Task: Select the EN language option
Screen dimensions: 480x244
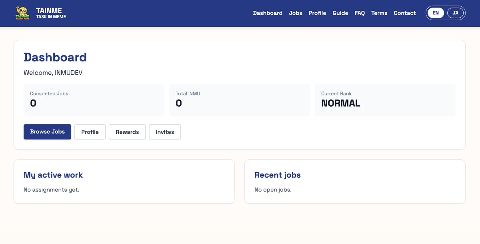Action: tap(436, 12)
